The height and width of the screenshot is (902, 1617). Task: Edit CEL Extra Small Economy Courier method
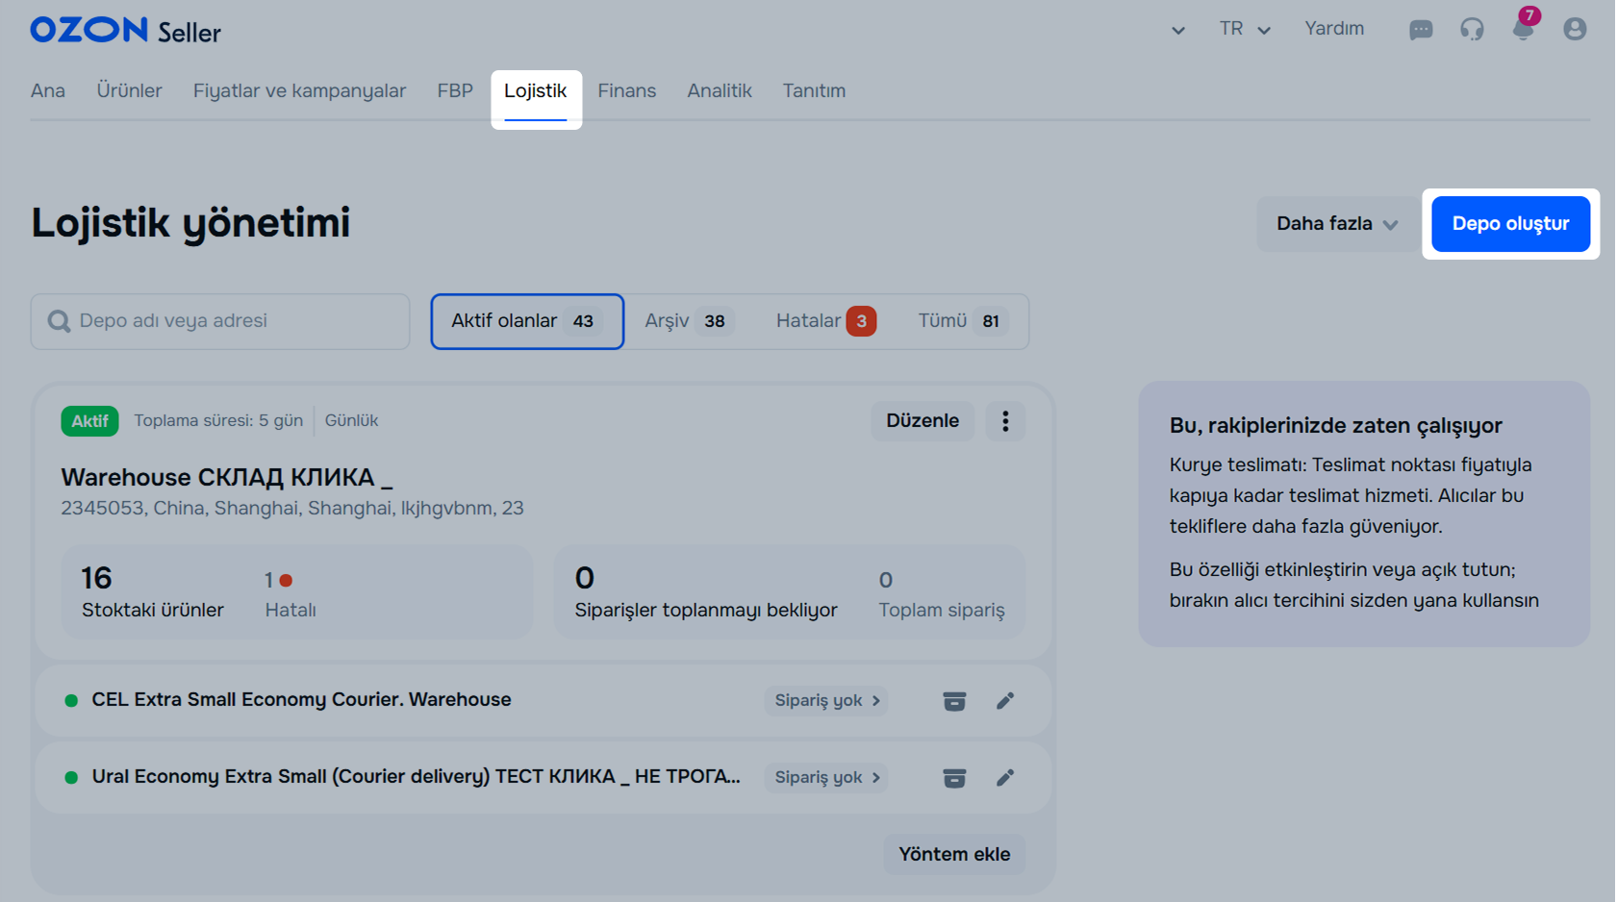coord(1005,701)
